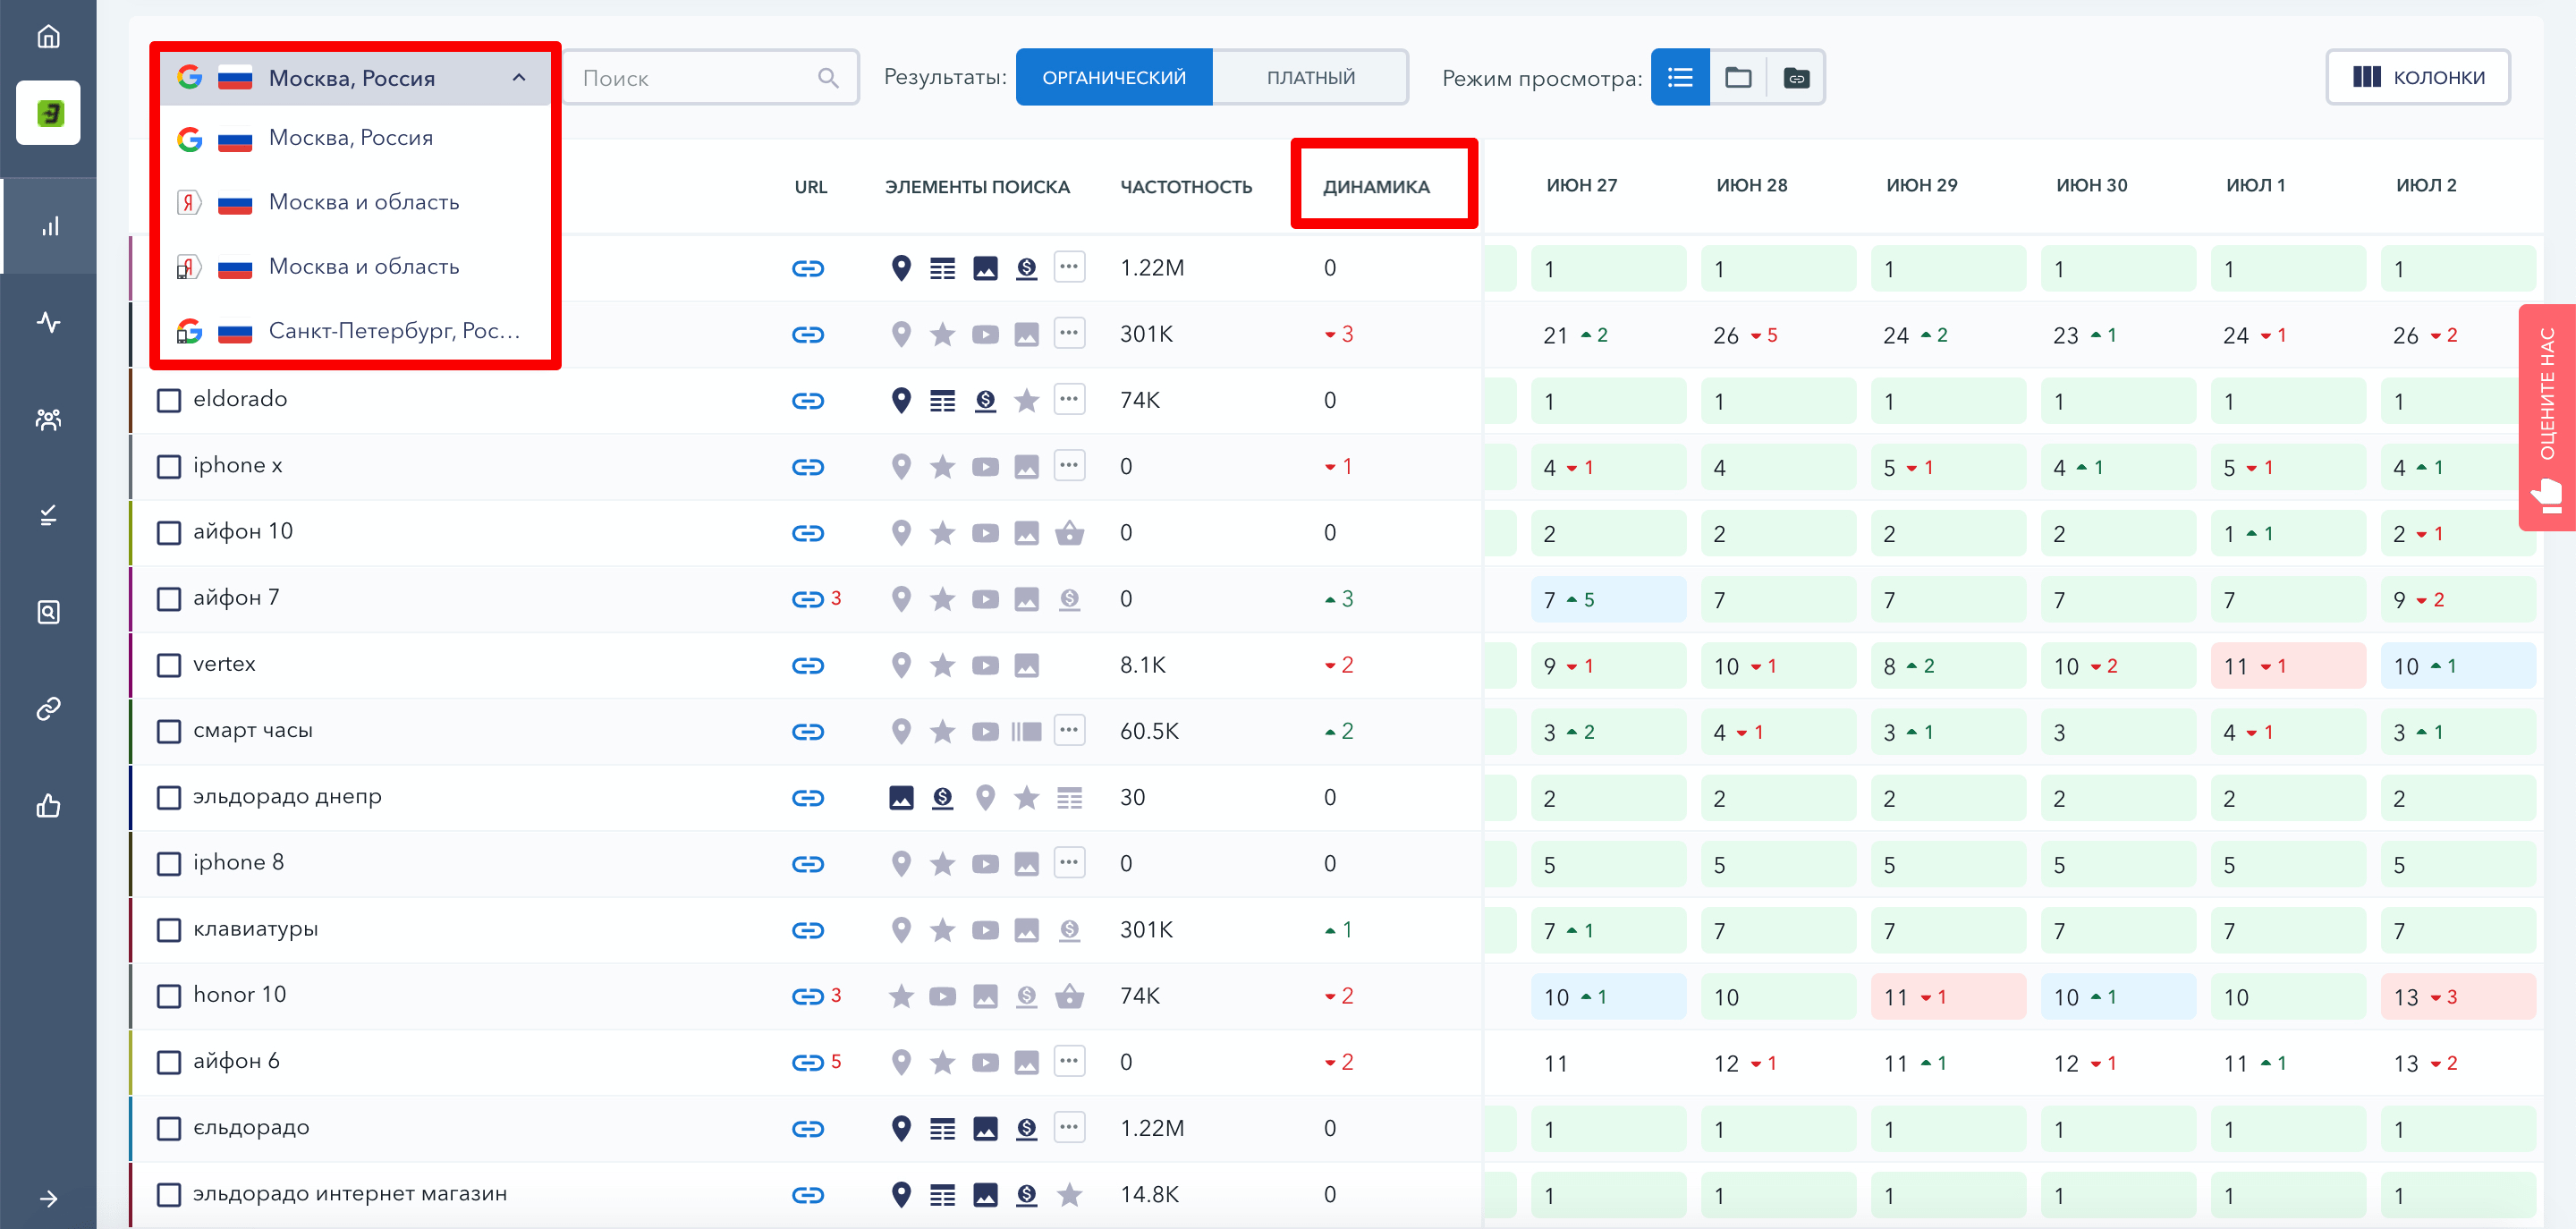
Task: Click the honor 10 position cell for ИЮЛ 2
Action: coord(2458,997)
